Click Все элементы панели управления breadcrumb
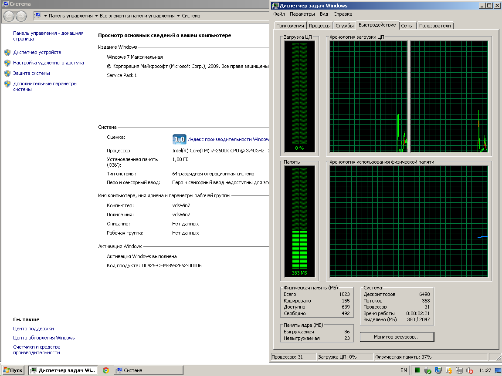Viewport: 502px width, 376px height. pos(137,16)
